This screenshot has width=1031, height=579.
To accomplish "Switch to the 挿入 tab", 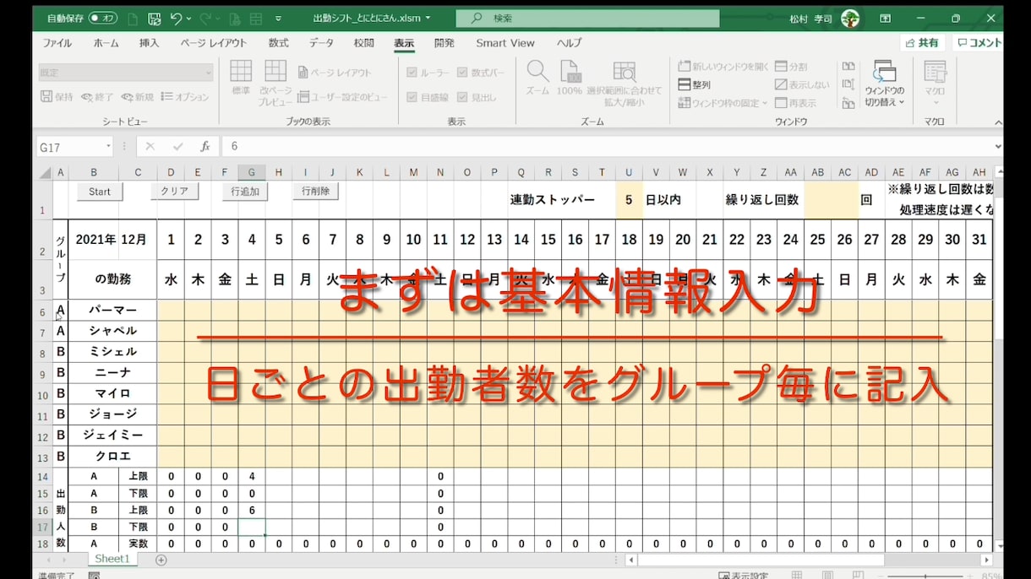I will pyautogui.click(x=149, y=43).
